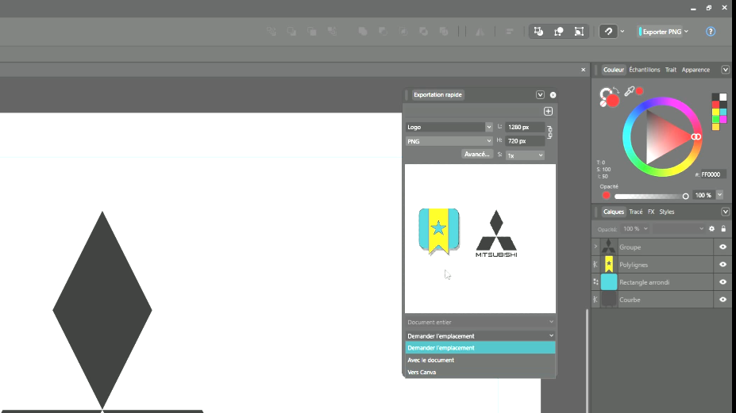The image size is (736, 413).
Task: Expand the Groupe layer
Action: pos(595,247)
